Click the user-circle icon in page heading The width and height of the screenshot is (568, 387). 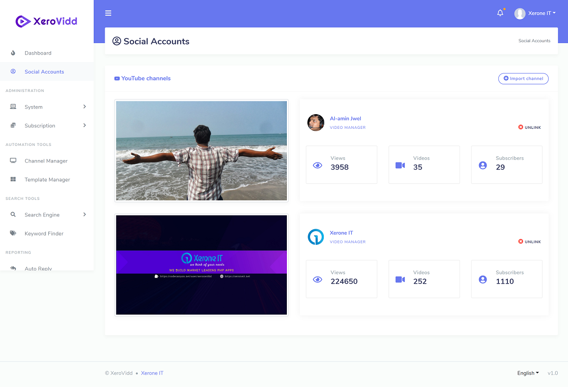click(x=116, y=41)
